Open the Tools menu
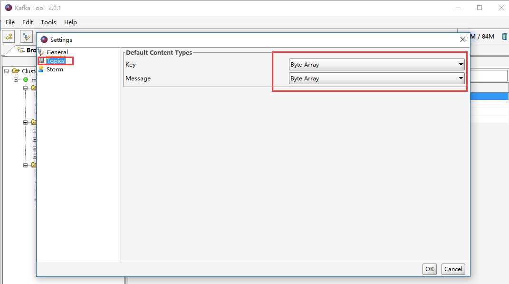The height and width of the screenshot is (284, 509). click(48, 22)
